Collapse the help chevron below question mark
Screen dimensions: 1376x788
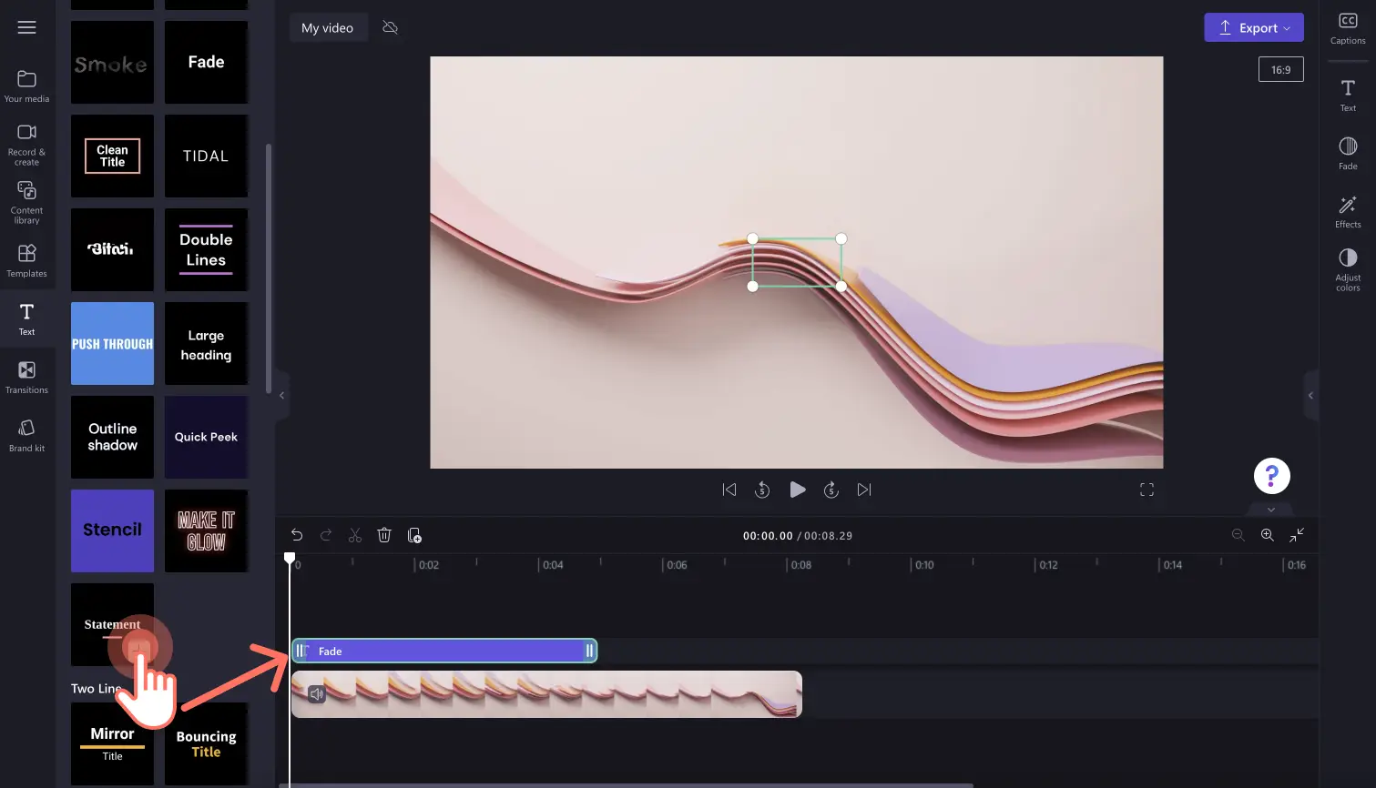coord(1271,509)
